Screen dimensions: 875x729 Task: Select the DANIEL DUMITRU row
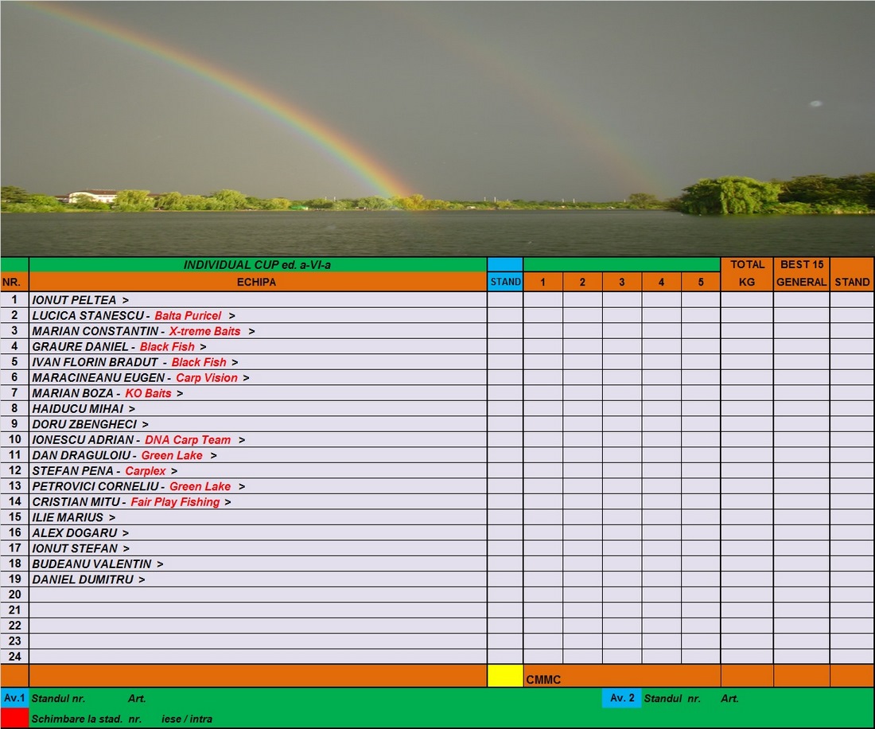(83, 579)
